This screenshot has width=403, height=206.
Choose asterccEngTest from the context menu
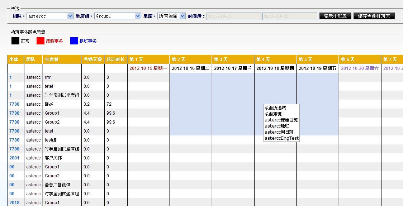[281, 138]
